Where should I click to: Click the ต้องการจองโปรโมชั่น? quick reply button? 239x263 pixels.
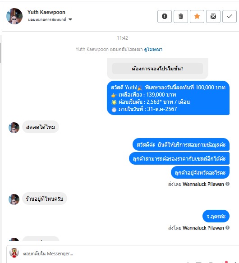(x=157, y=69)
